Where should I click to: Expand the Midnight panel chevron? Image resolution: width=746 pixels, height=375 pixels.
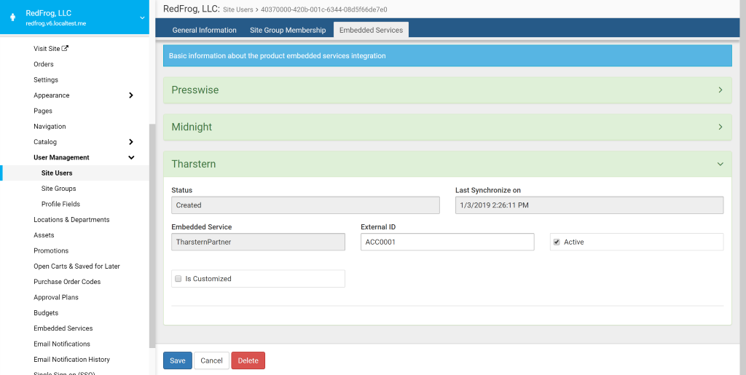click(x=721, y=127)
